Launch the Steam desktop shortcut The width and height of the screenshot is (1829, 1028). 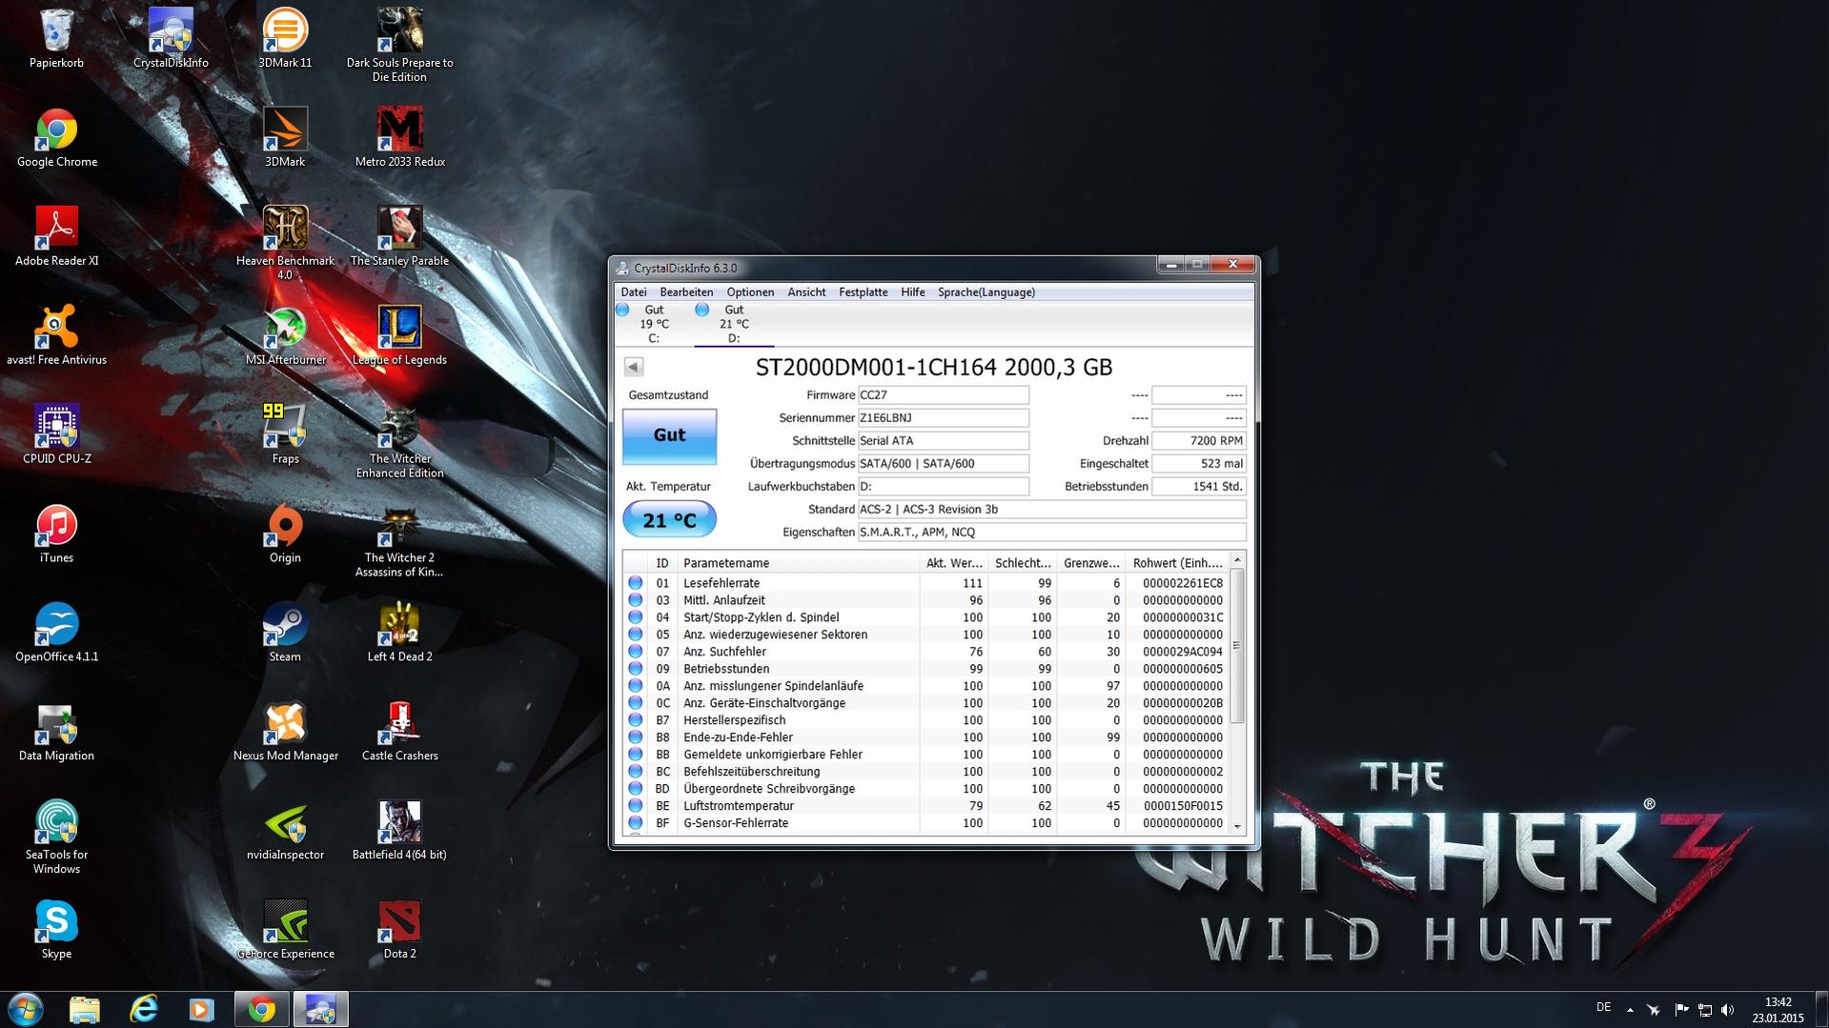285,633
